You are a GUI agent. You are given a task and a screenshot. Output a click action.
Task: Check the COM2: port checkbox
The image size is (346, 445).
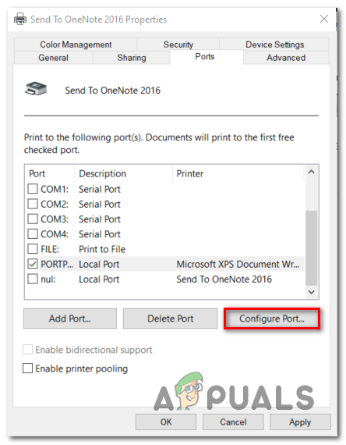pyautogui.click(x=33, y=204)
